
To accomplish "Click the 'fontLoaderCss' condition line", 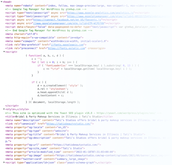I will [x=88, y=66].
